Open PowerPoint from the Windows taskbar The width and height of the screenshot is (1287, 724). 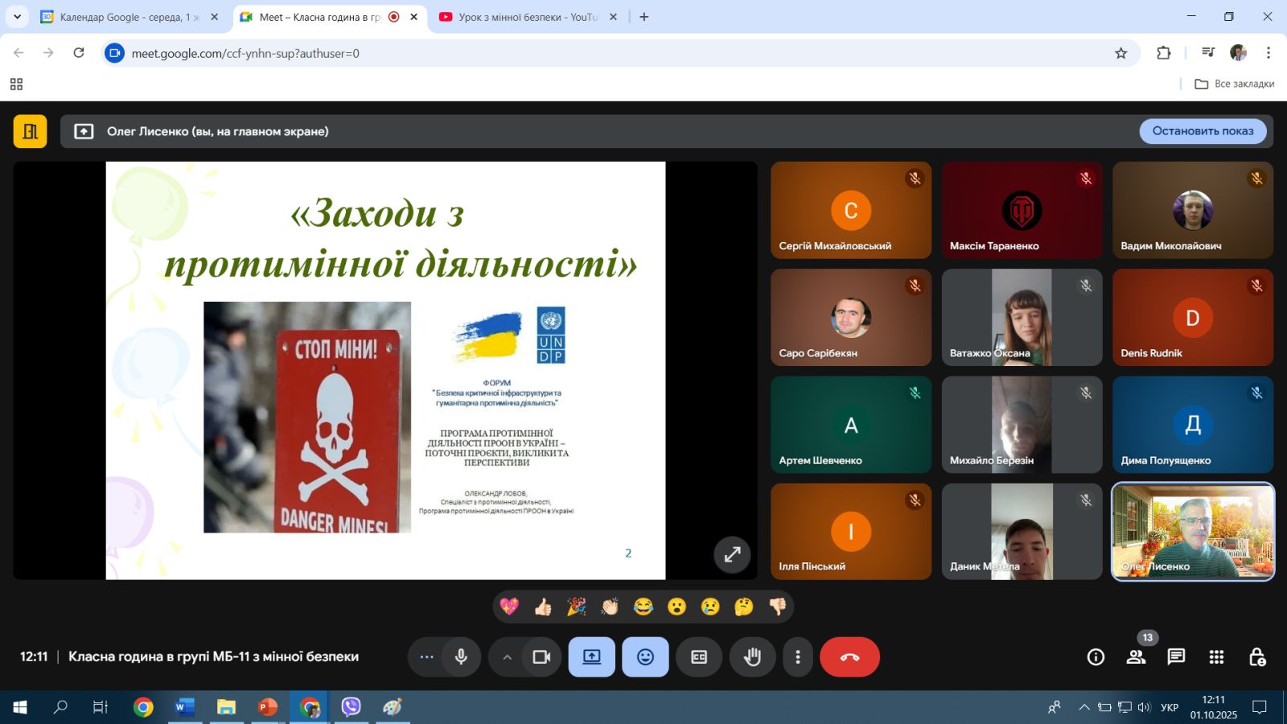pos(267,707)
